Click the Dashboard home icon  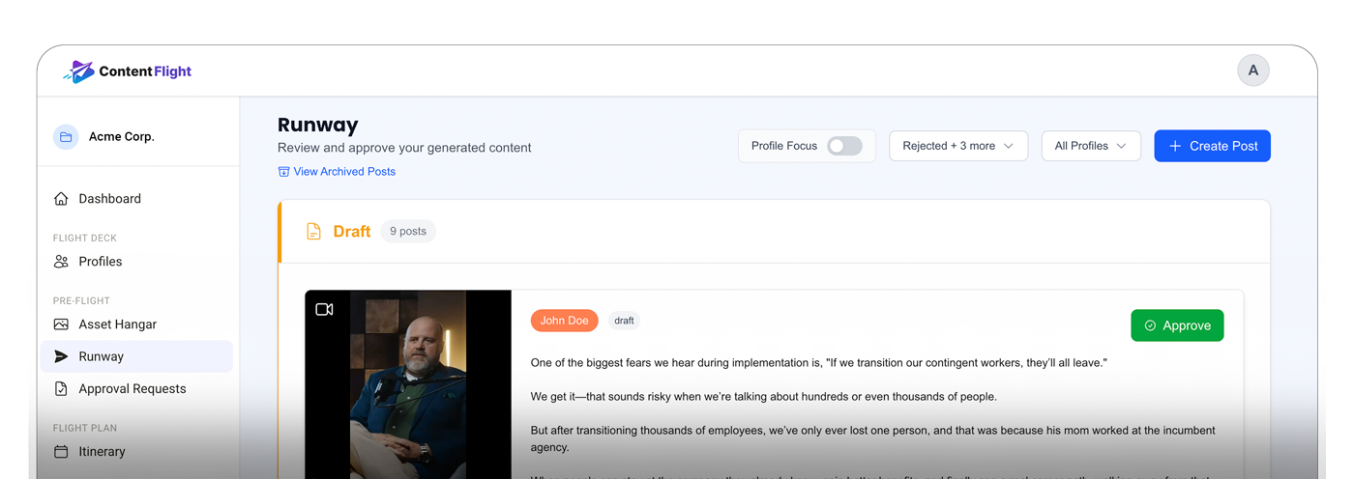pyautogui.click(x=61, y=199)
